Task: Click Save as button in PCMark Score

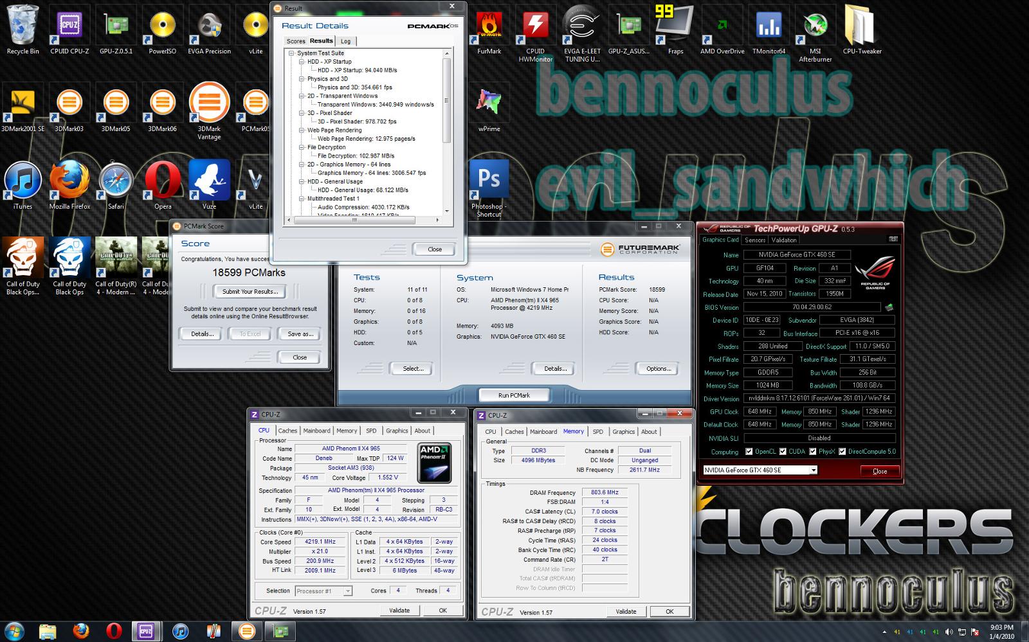Action: 300,334
